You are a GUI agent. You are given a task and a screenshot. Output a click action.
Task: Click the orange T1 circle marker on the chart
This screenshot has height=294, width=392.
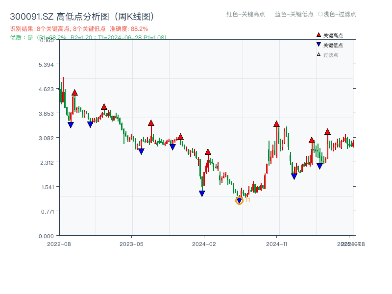tap(240, 200)
